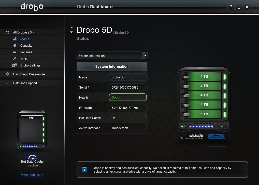Switch to the previous Drobo with up arrow

(71, 27)
